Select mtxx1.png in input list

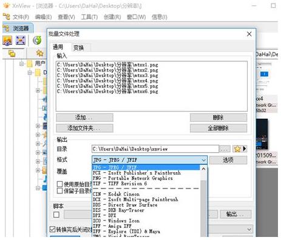click(107, 65)
